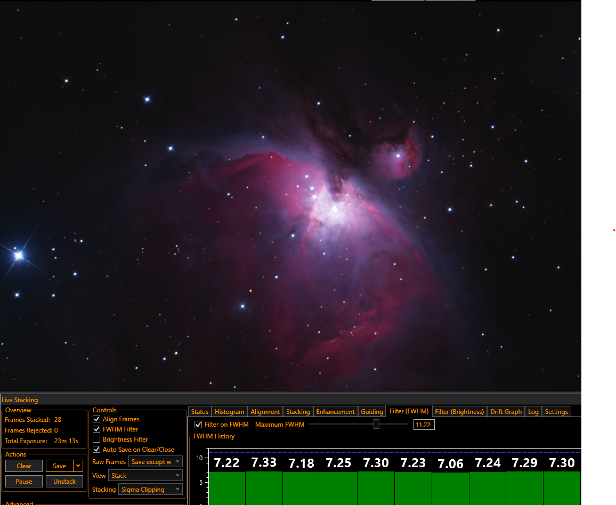This screenshot has height=505, width=616.
Task: Open the Drift Graph tab
Action: [x=506, y=412]
